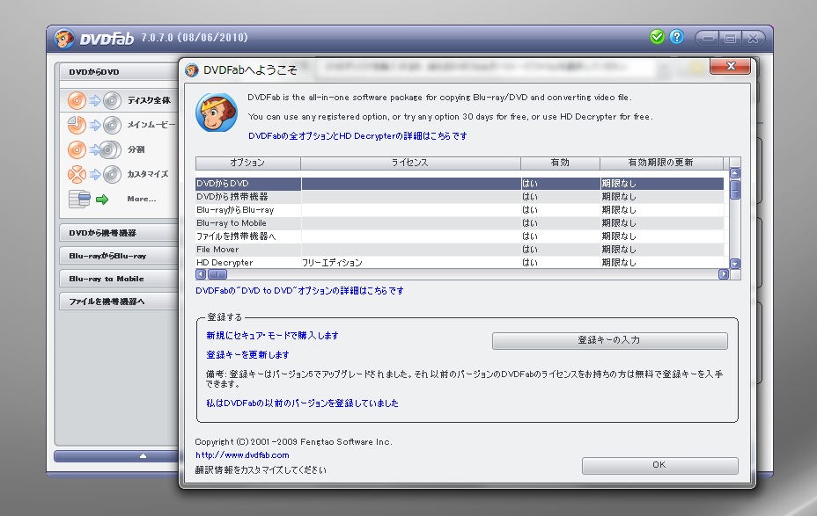Click the table's vertical scrollbar down arrow

735,264
